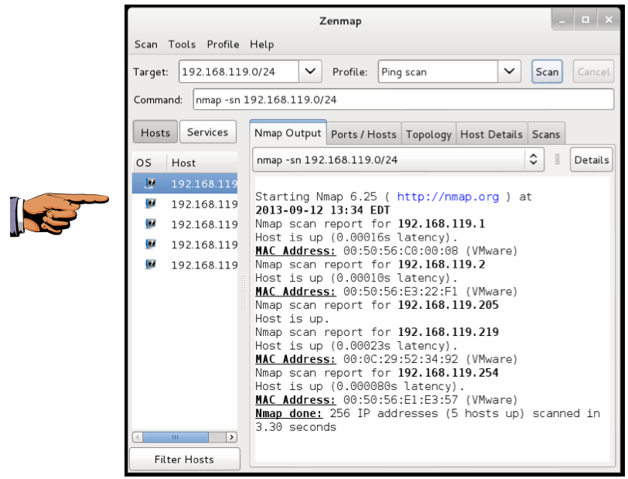Click the pane divider handle beside host list
This screenshot has width=628, height=479.
(x=243, y=293)
